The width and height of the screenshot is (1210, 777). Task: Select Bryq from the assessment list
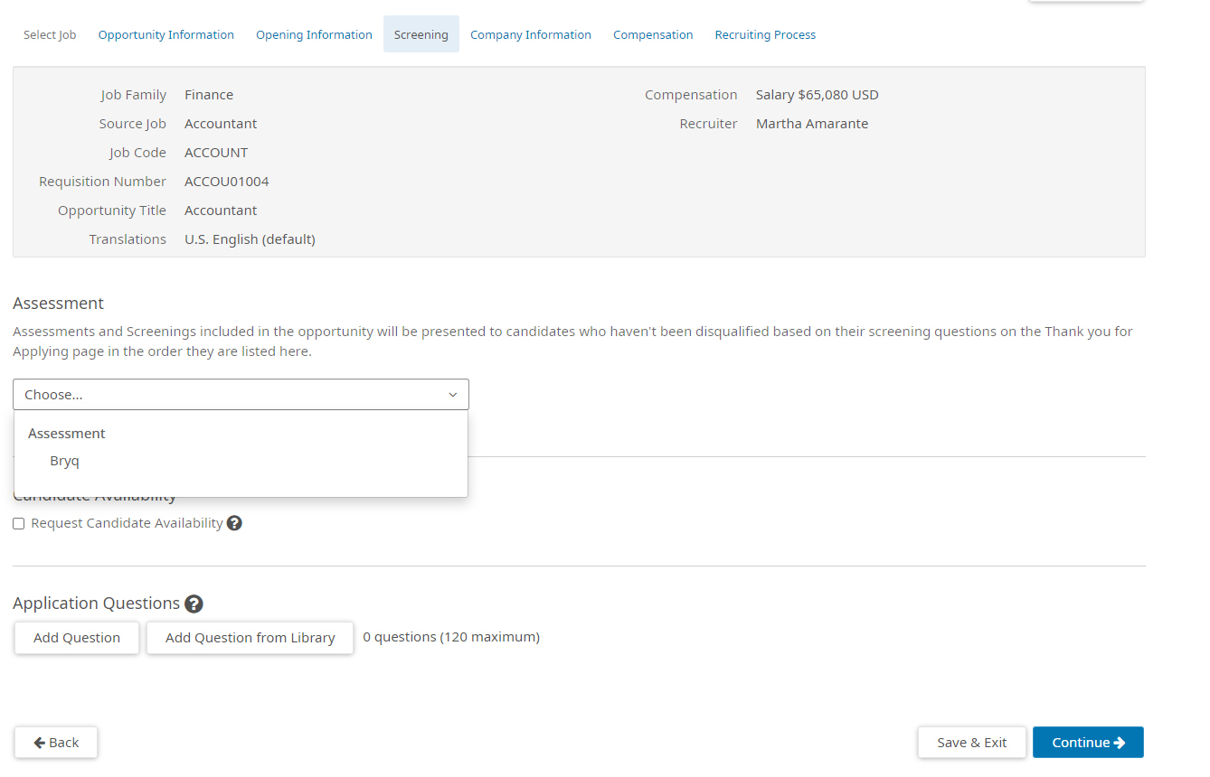[65, 461]
